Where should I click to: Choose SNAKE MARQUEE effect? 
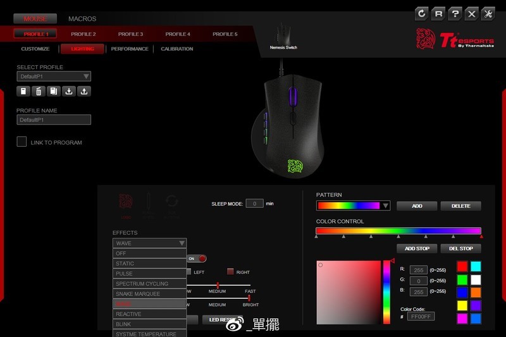(150, 294)
